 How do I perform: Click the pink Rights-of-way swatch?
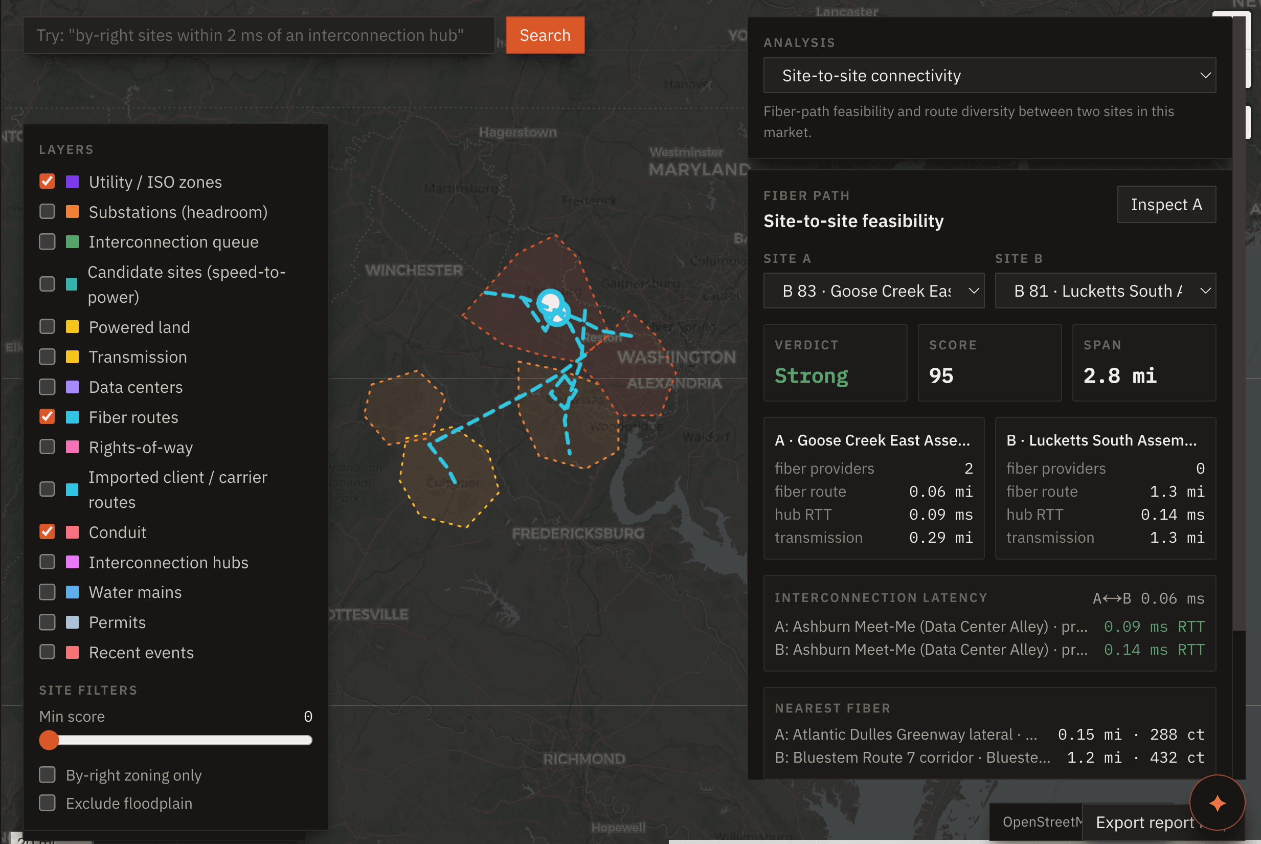[72, 447]
